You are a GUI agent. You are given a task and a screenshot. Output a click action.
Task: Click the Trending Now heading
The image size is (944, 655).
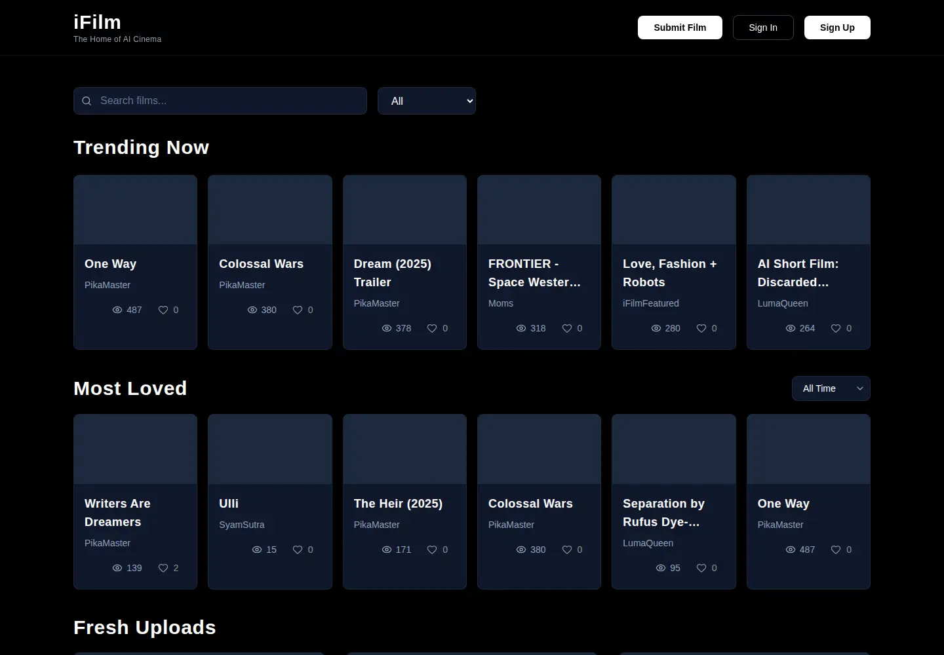point(141,147)
